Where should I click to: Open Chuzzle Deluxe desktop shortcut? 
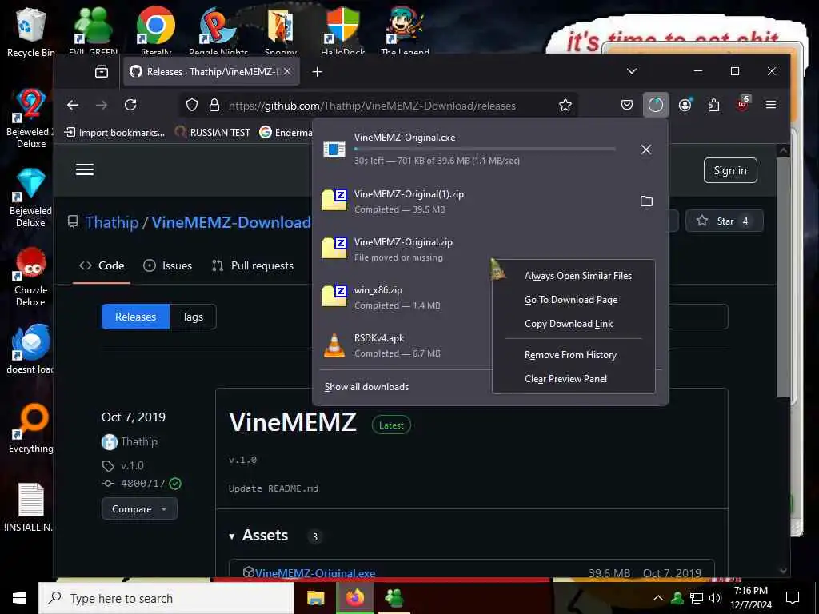coord(30,277)
